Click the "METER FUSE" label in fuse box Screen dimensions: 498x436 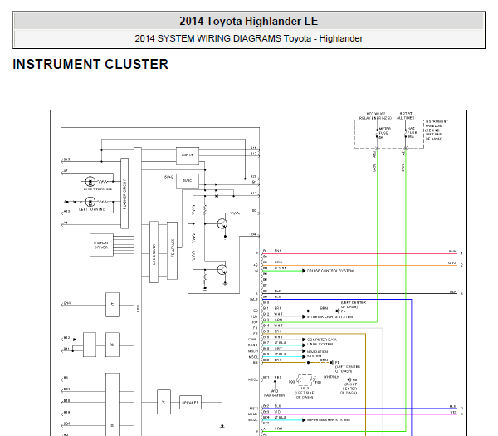[385, 131]
